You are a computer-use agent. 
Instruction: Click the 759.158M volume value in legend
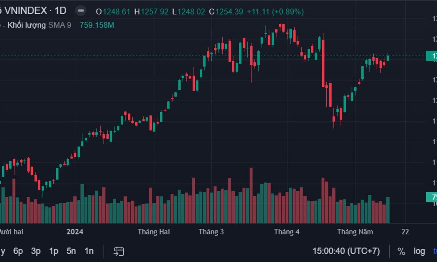(x=97, y=25)
